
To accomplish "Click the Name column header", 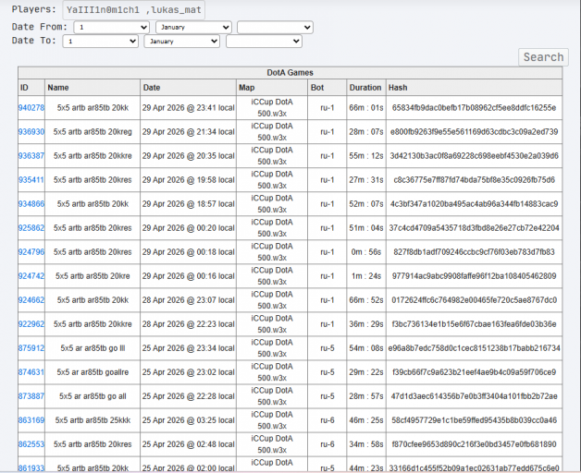I will tap(93, 88).
